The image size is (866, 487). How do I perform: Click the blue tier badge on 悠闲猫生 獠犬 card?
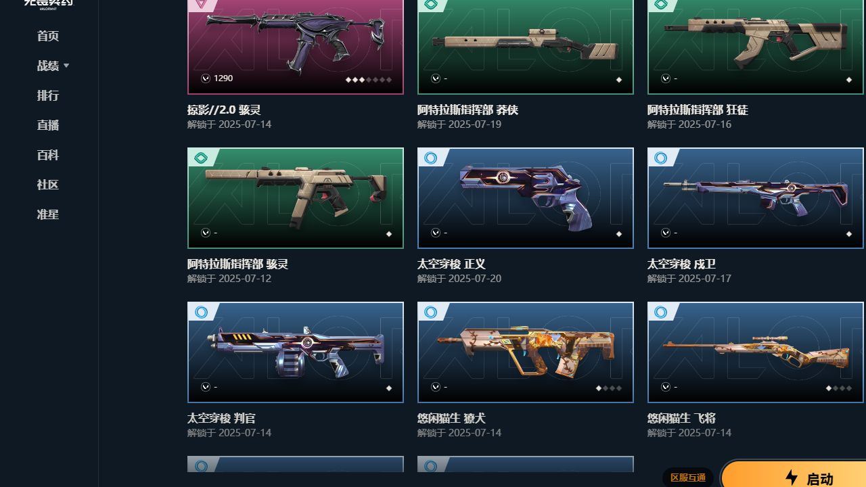[x=430, y=312]
